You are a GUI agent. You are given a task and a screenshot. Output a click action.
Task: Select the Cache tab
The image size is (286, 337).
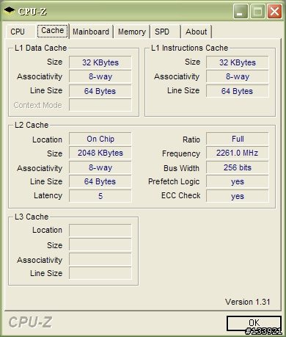53,31
